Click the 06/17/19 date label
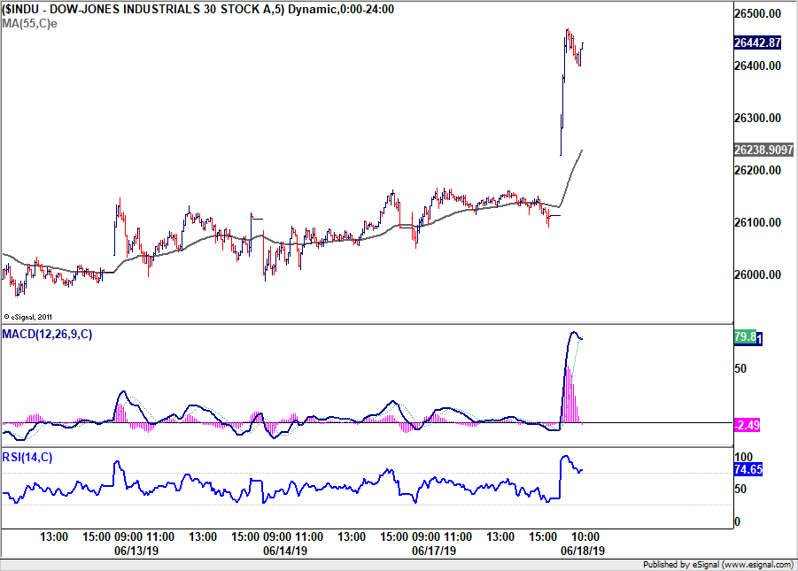 (434, 552)
